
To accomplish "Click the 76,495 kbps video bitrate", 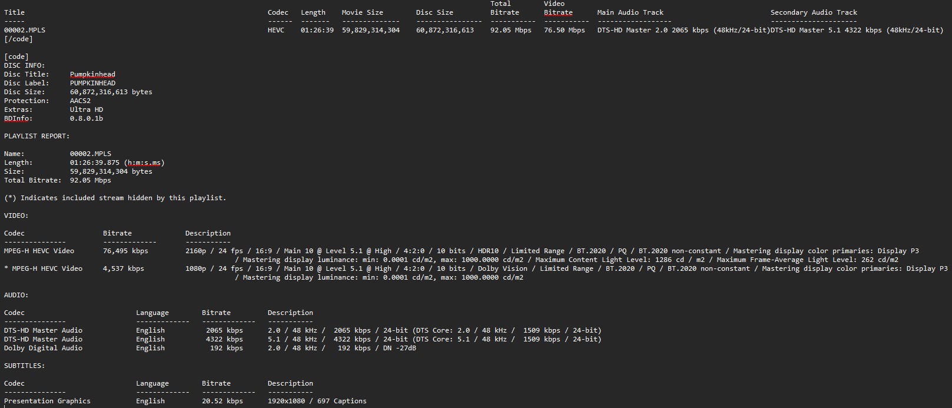I will (x=125, y=251).
